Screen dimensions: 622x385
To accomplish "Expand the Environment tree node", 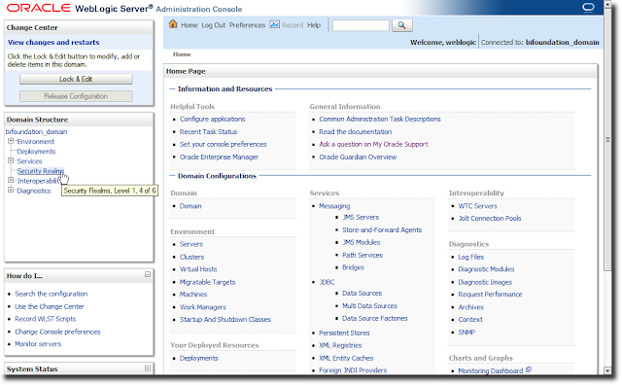I will point(11,141).
